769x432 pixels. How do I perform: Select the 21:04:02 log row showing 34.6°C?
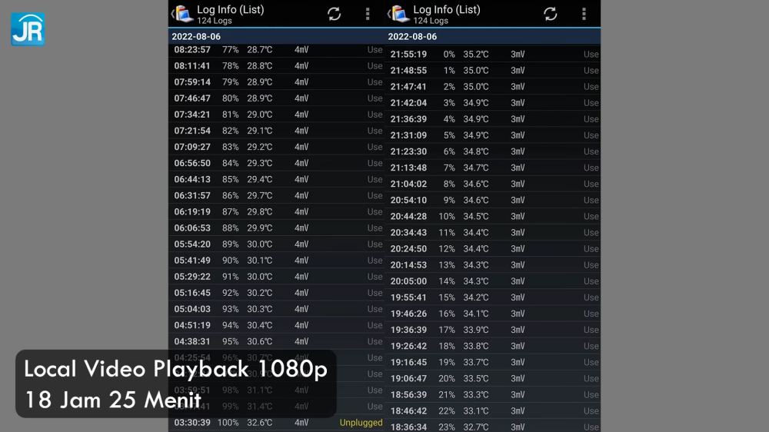click(492, 184)
